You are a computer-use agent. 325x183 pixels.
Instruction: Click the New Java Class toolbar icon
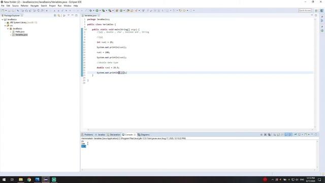point(121,10)
